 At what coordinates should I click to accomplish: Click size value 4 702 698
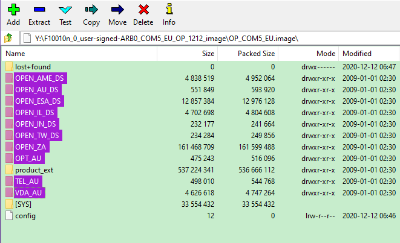(200, 113)
